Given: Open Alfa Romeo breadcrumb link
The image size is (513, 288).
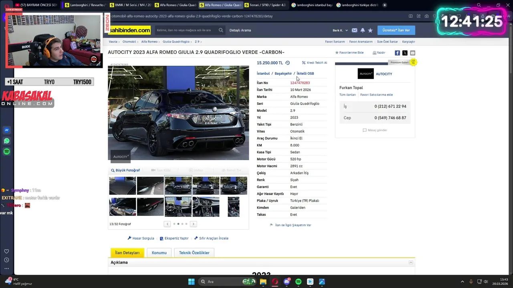Looking at the screenshot, I should [x=149, y=42].
